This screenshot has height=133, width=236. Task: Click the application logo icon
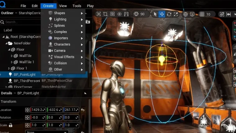pyautogui.click(x=3, y=4)
